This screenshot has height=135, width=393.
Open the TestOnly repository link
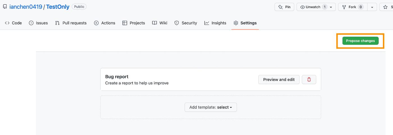58,7
